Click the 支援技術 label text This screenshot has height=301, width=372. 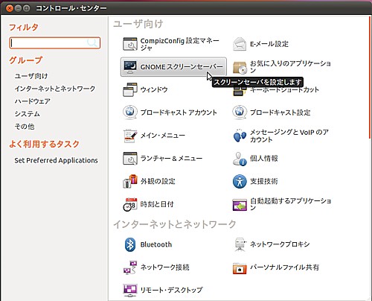tap(264, 181)
